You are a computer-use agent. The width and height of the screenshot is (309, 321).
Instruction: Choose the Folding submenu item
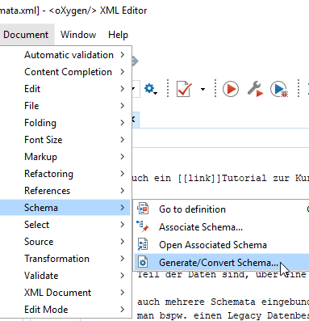(x=66, y=123)
